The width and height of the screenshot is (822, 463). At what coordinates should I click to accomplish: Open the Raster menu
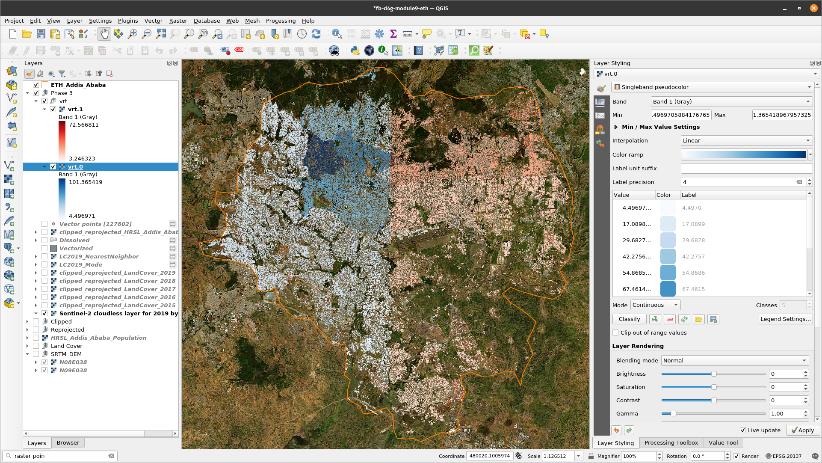pos(178,21)
